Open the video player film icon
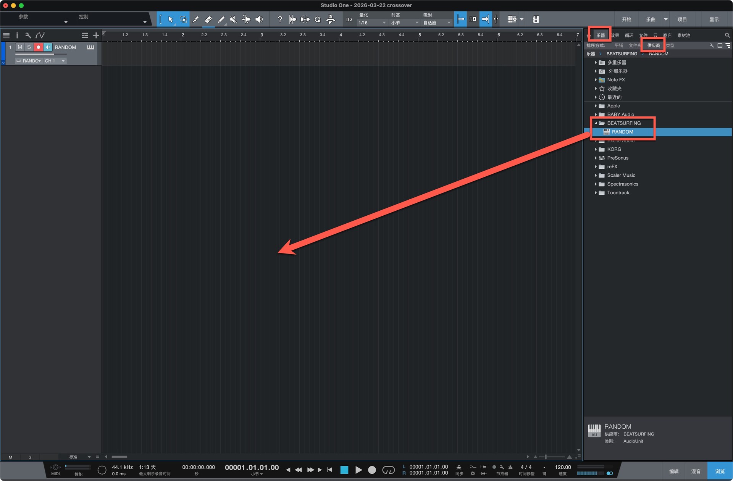 tap(536, 19)
